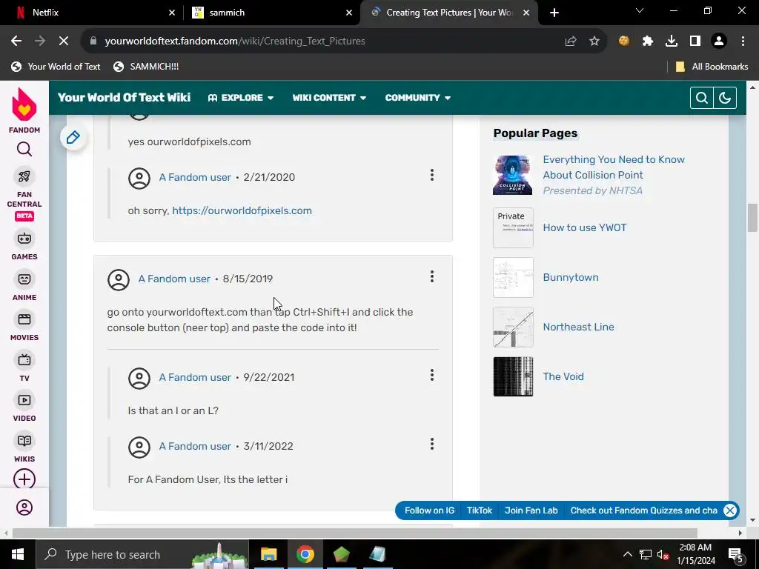This screenshot has height=569, width=759.
Task: Click the Windows taskbar search box
Action: tap(142, 554)
